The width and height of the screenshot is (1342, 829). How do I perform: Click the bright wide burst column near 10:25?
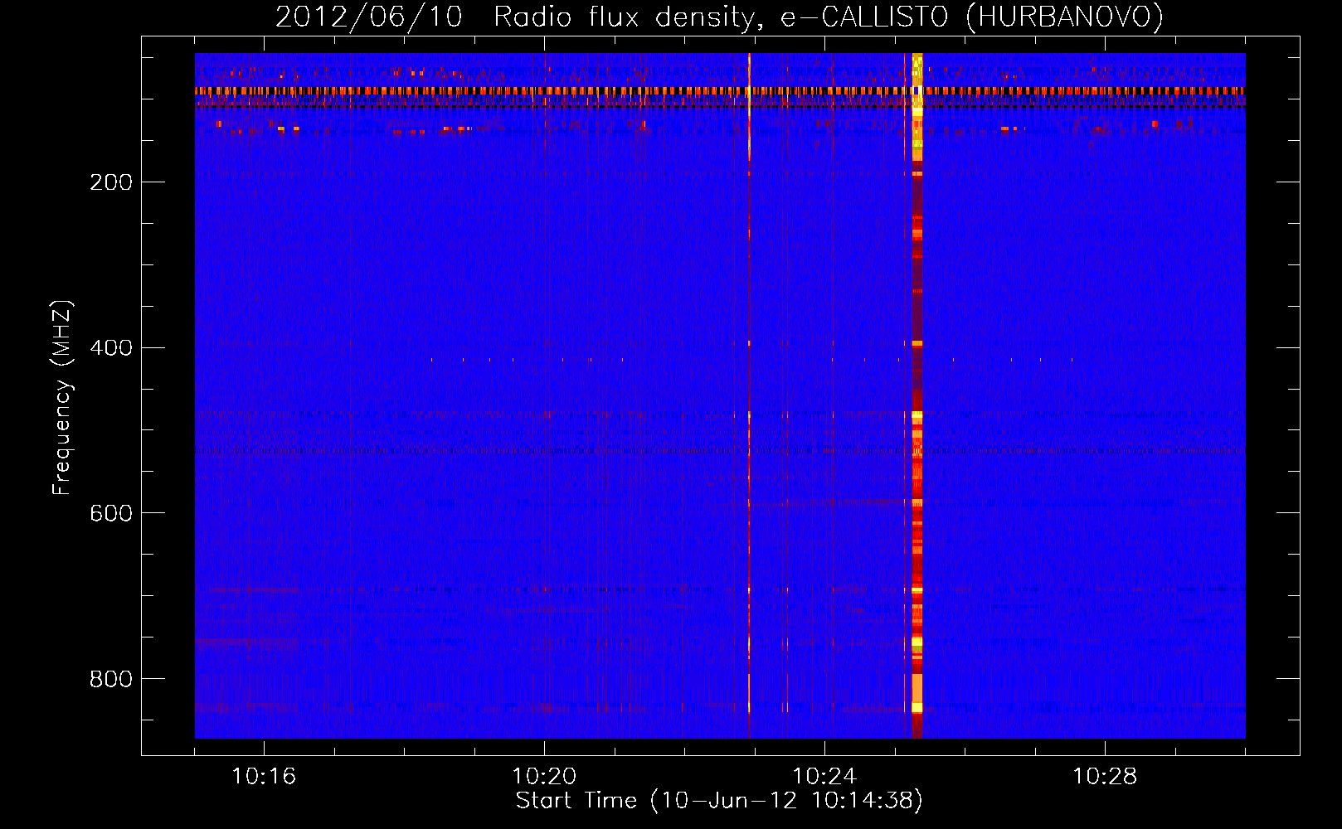pyautogui.click(x=917, y=395)
